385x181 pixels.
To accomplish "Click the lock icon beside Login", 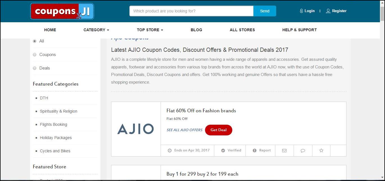I will tap(301, 11).
